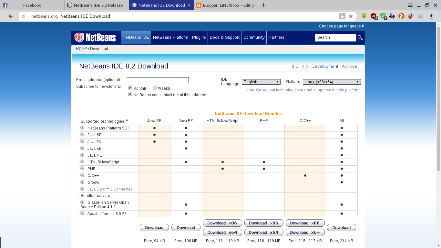
Task: Download the Java EE bundle
Action: (x=186, y=228)
